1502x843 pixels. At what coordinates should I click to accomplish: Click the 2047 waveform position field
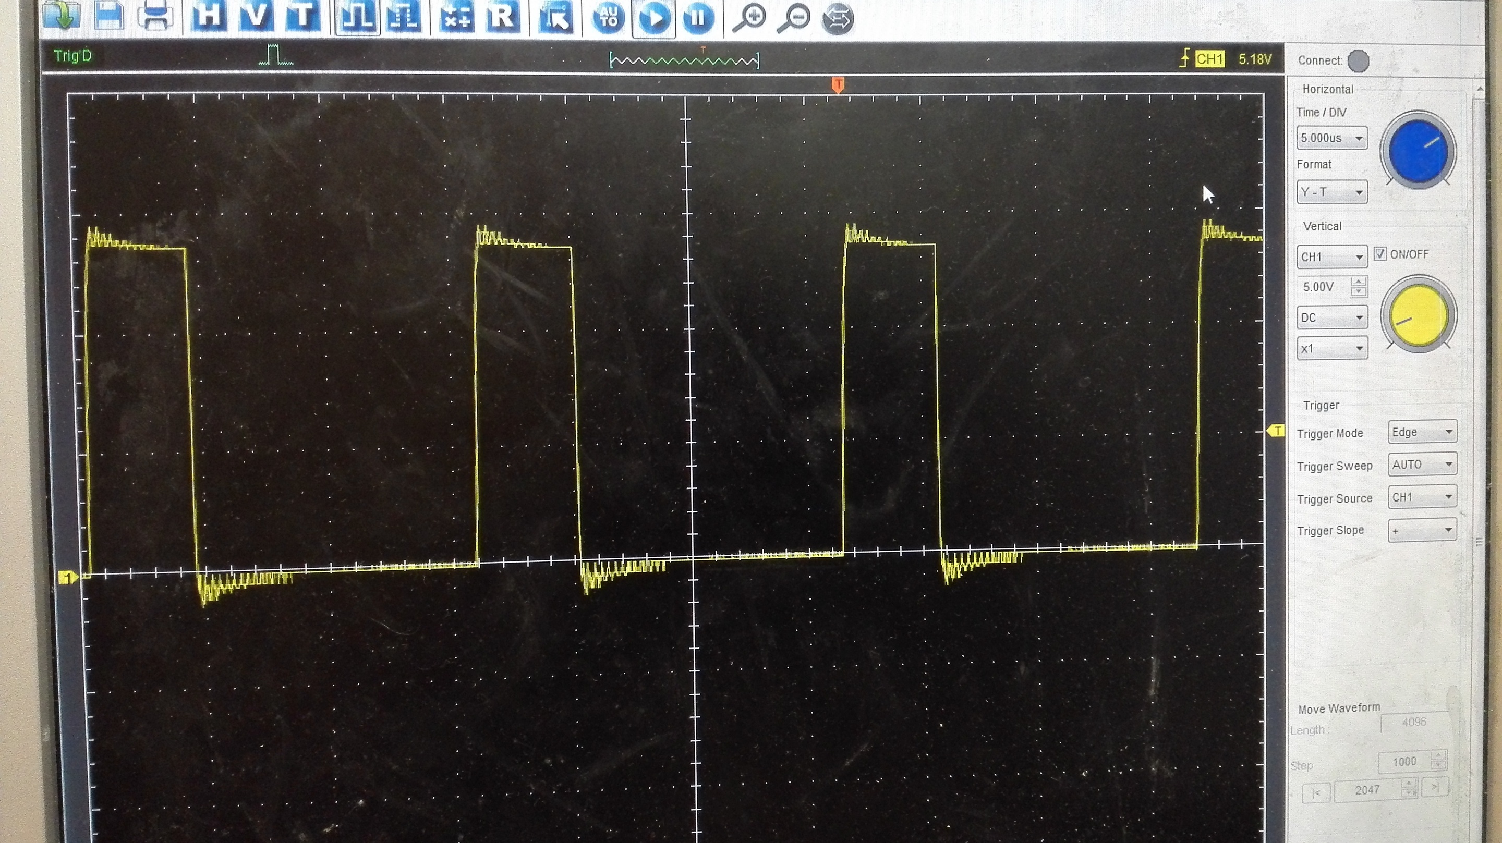1368,790
